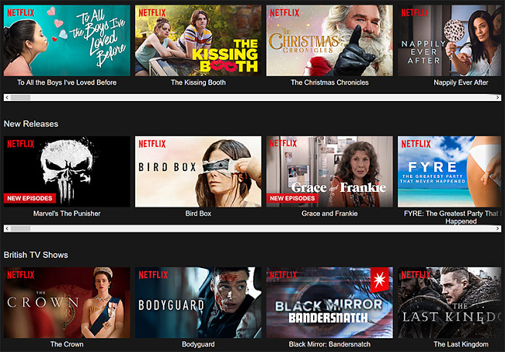The image size is (505, 352).
Task: Click 'The Last Kingdom' title text
Action: (x=461, y=344)
